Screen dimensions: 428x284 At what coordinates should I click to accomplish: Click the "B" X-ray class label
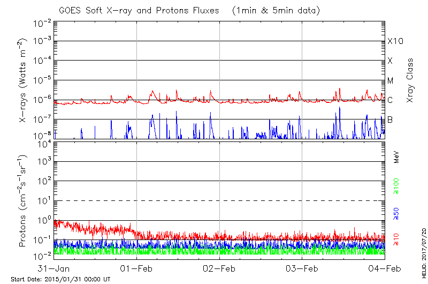pyautogui.click(x=391, y=119)
